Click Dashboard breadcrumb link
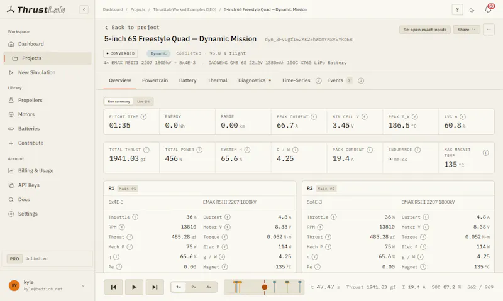503x301 pixels. pos(113,9)
